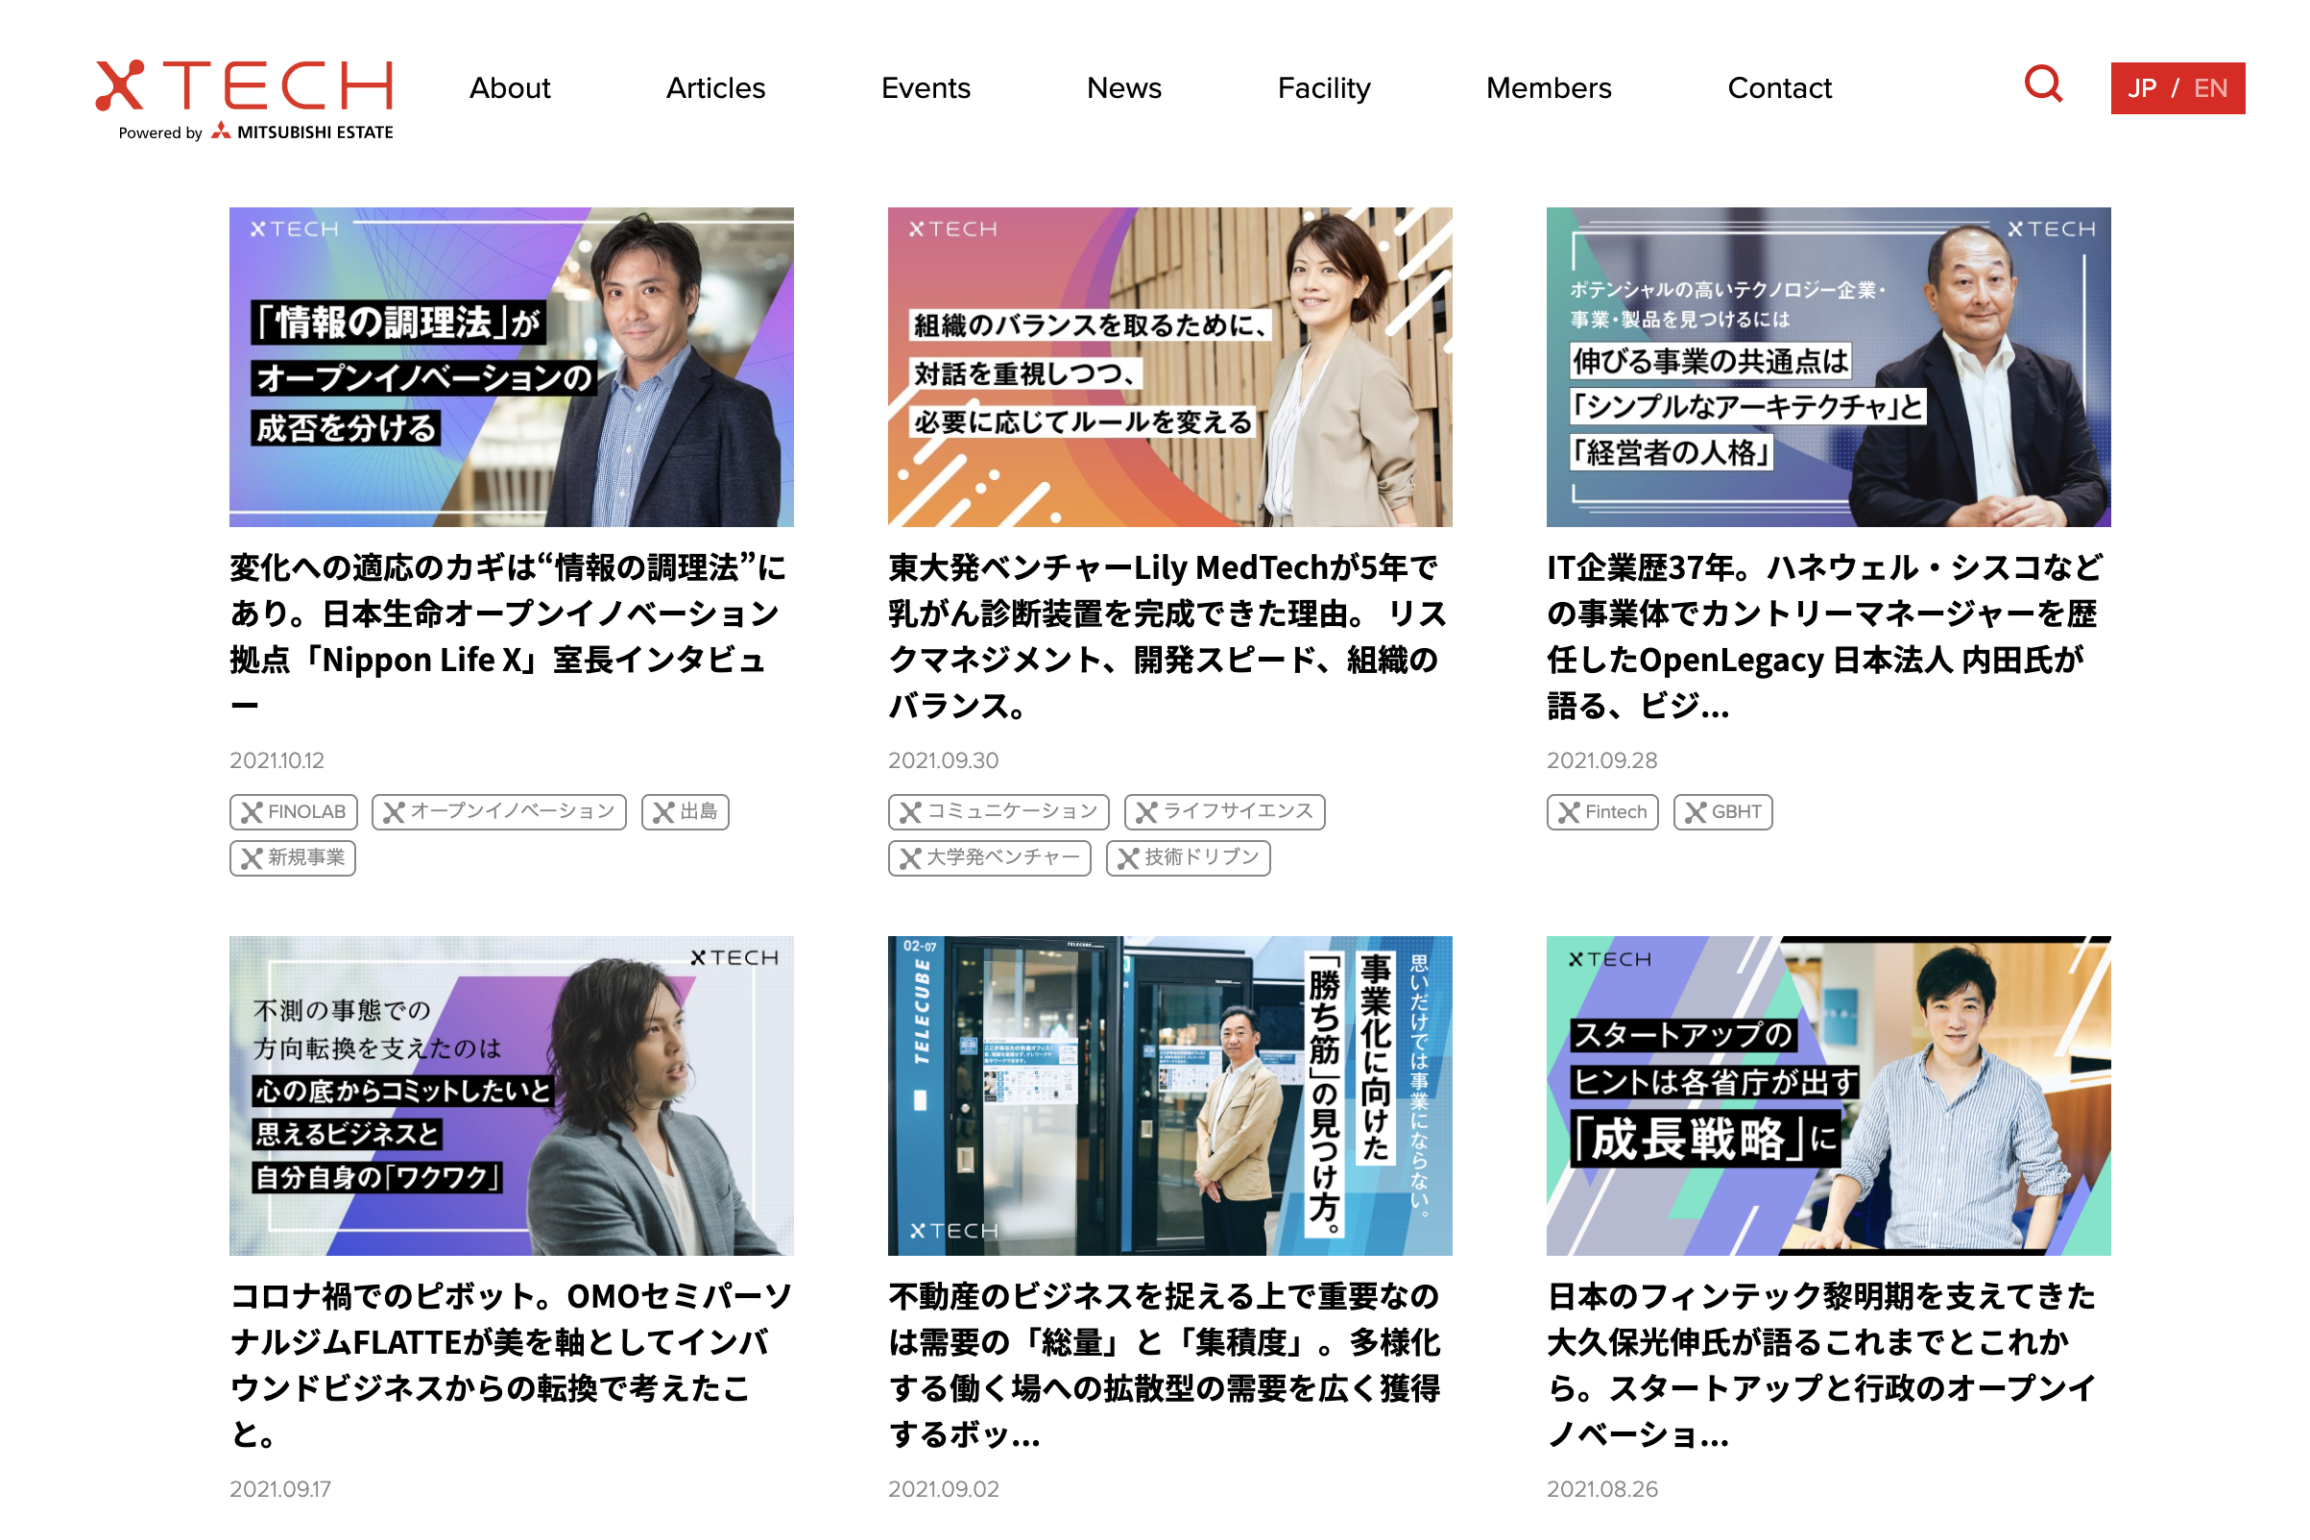Click the date 2021.09.28

(1601, 760)
